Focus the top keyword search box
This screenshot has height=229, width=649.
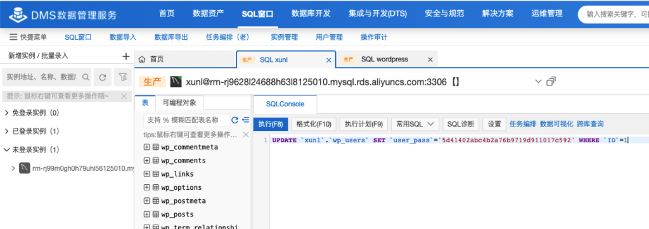[614, 15]
